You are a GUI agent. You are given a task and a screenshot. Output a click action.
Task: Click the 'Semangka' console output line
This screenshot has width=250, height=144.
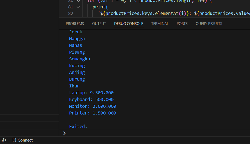(x=79, y=59)
